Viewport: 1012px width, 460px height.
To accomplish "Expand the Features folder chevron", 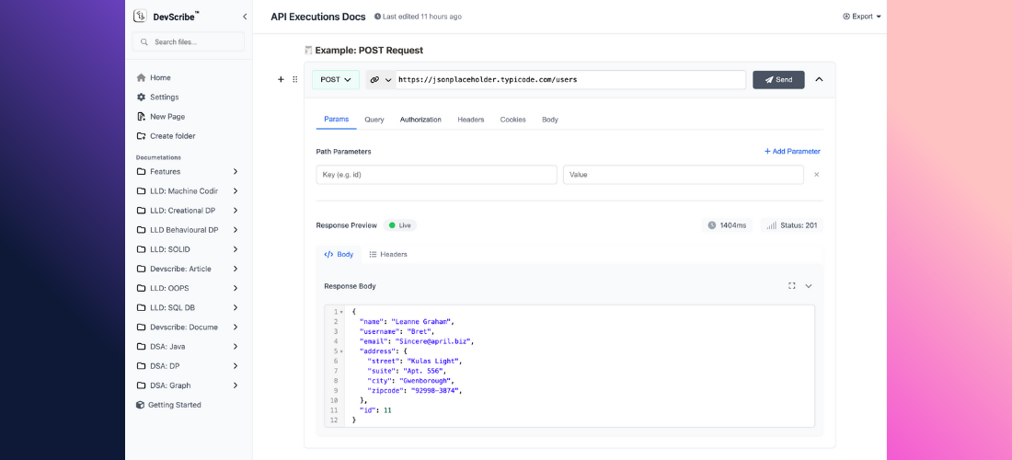I will pos(236,172).
